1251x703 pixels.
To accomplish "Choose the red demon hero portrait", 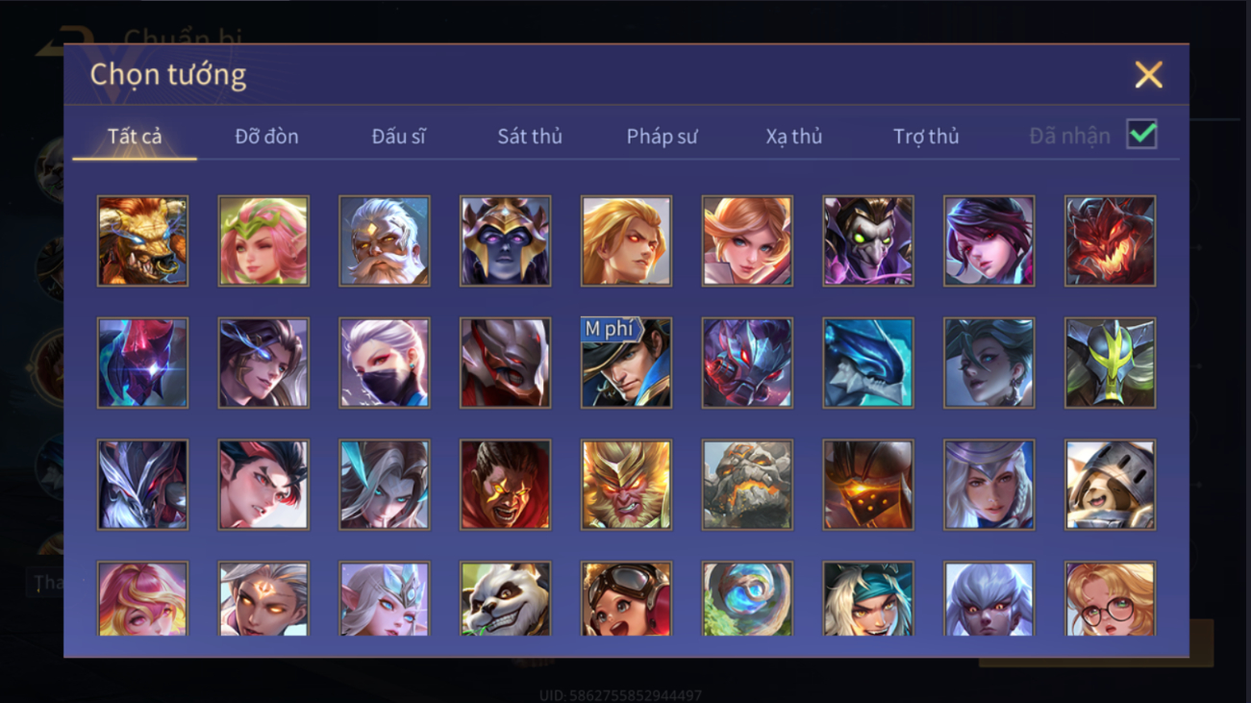I will pos(1110,241).
